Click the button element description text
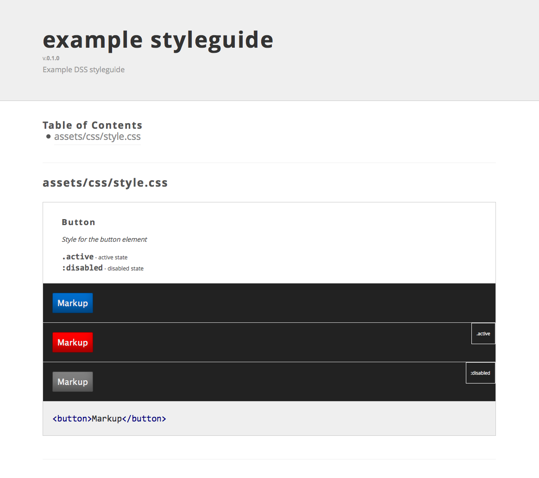 tap(105, 239)
